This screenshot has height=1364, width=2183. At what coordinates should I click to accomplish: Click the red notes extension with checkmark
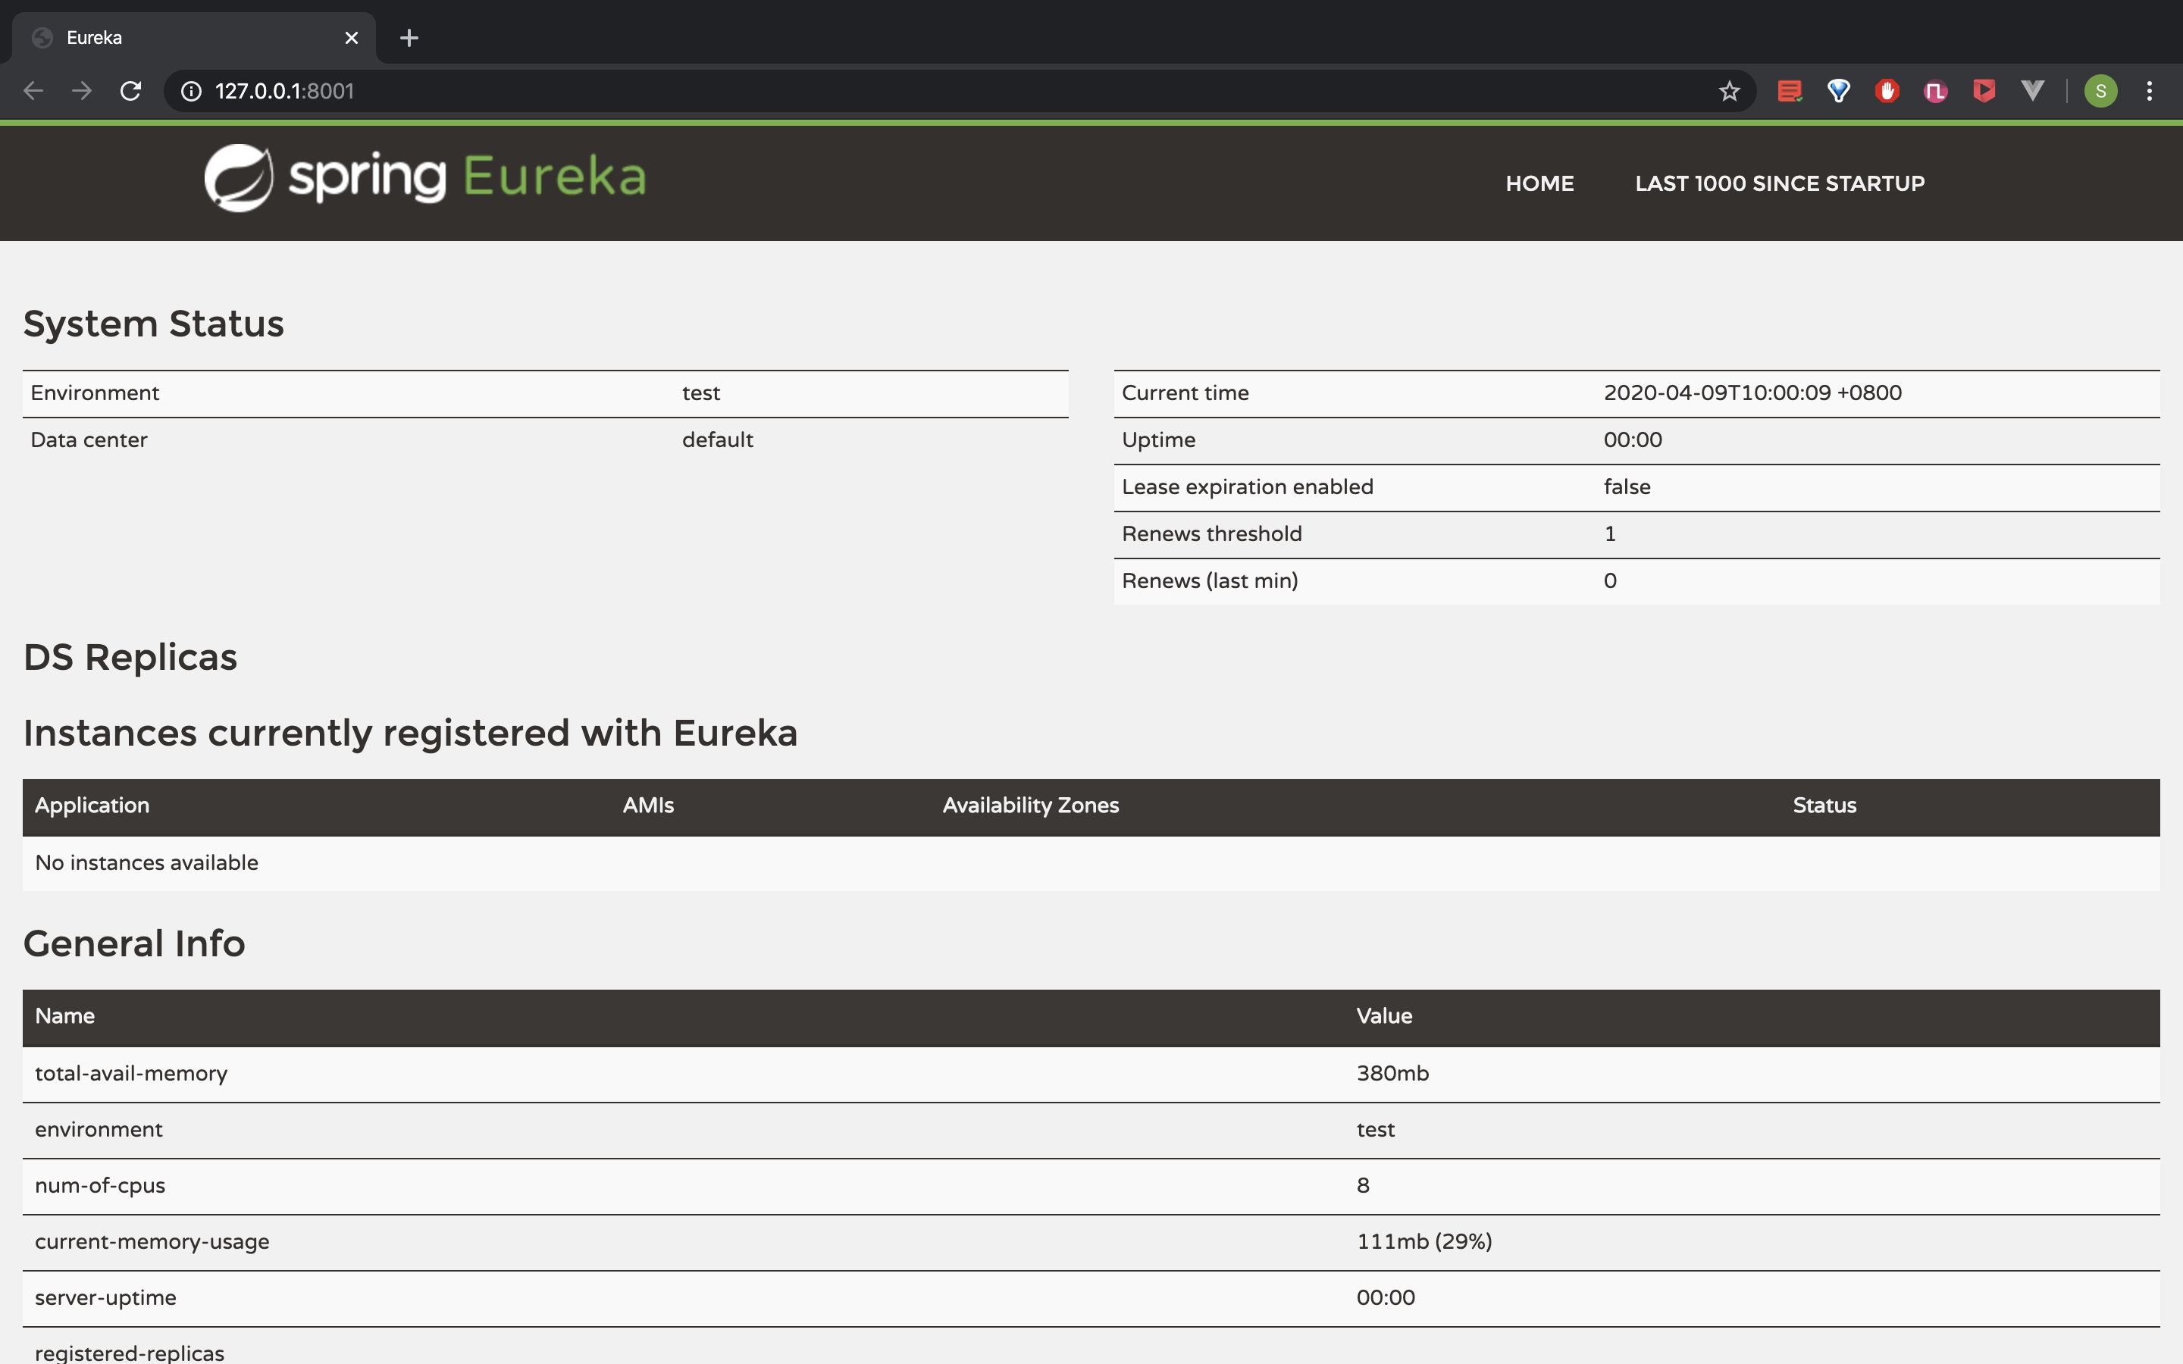tap(1790, 91)
